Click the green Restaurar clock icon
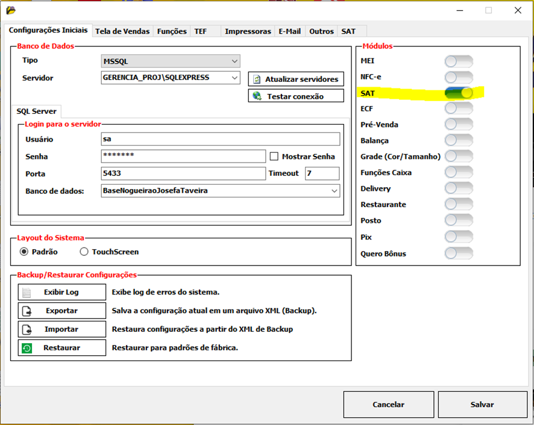Viewport: 534px width, 425px height. coord(27,348)
